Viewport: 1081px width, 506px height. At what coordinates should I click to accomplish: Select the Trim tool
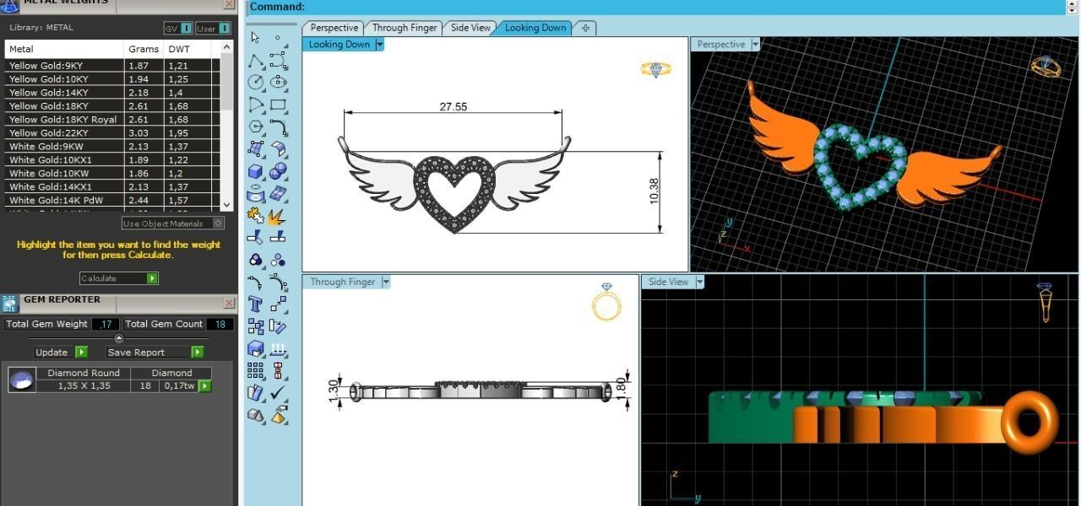tap(256, 238)
